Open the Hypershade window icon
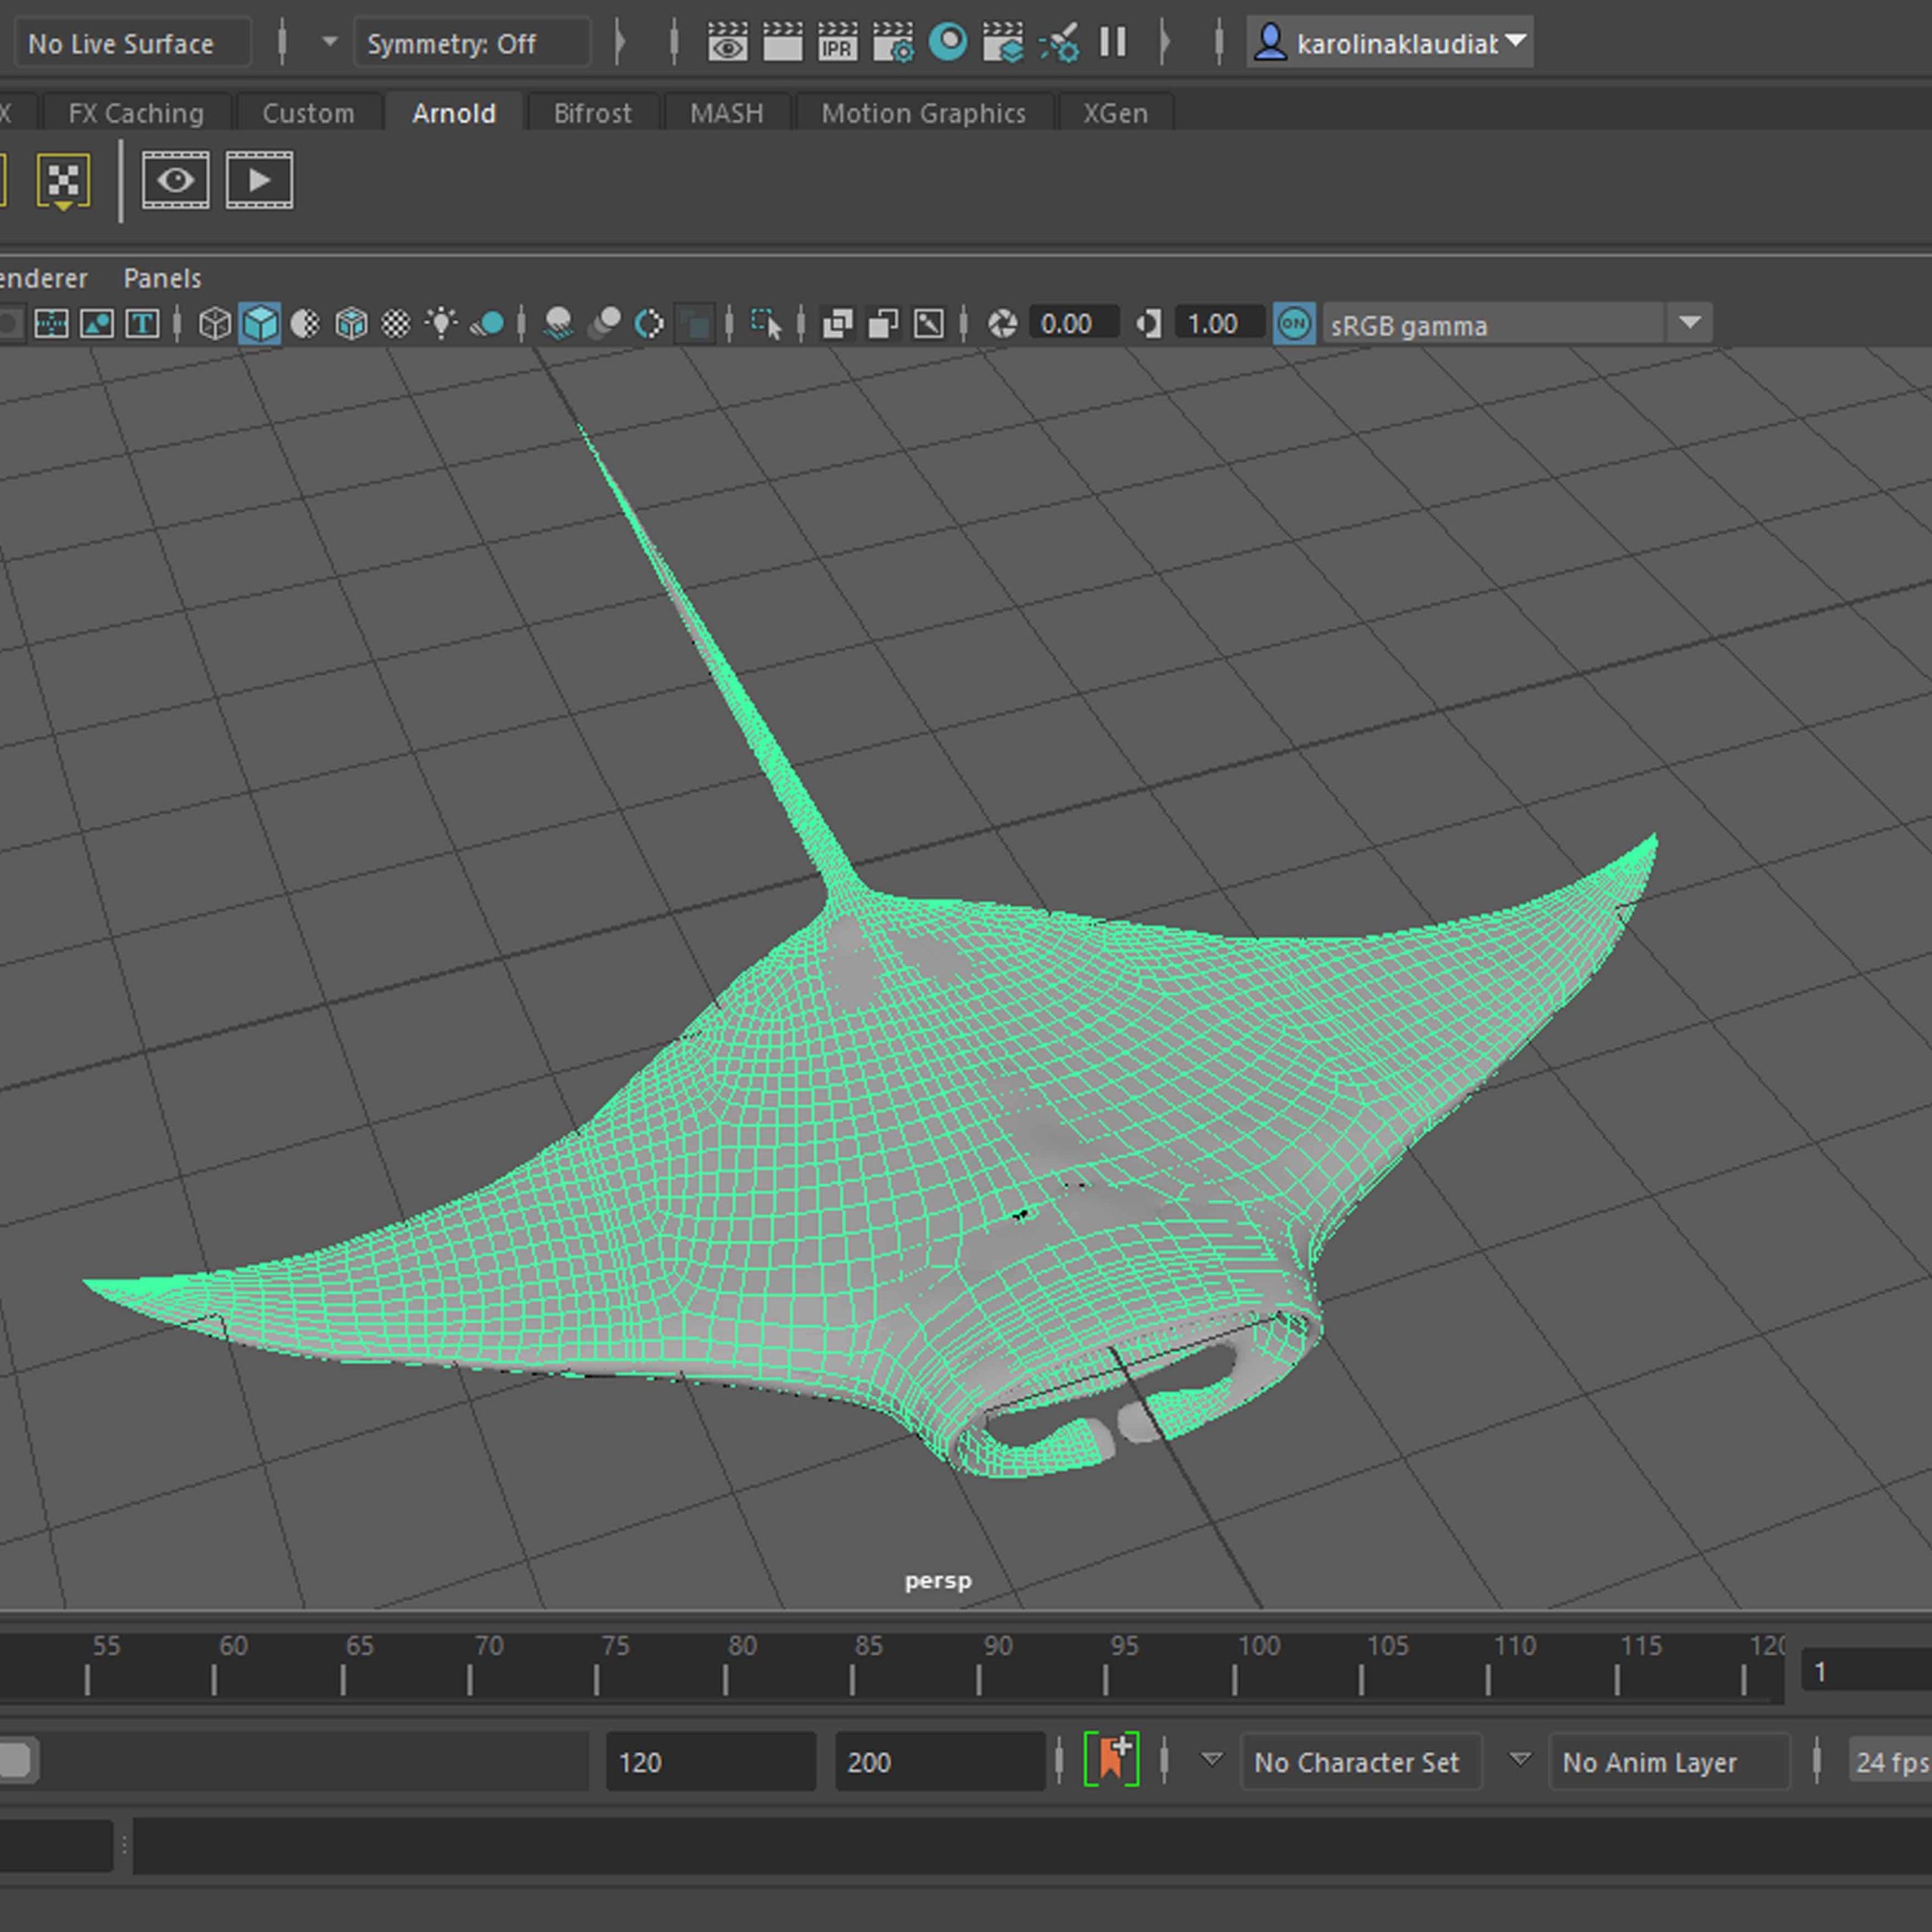Screen dimensions: 1932x1932 [x=948, y=43]
